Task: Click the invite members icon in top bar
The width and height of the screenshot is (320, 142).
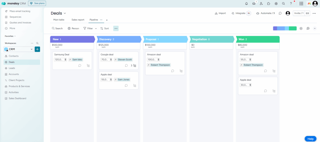Action: tap(261, 3)
